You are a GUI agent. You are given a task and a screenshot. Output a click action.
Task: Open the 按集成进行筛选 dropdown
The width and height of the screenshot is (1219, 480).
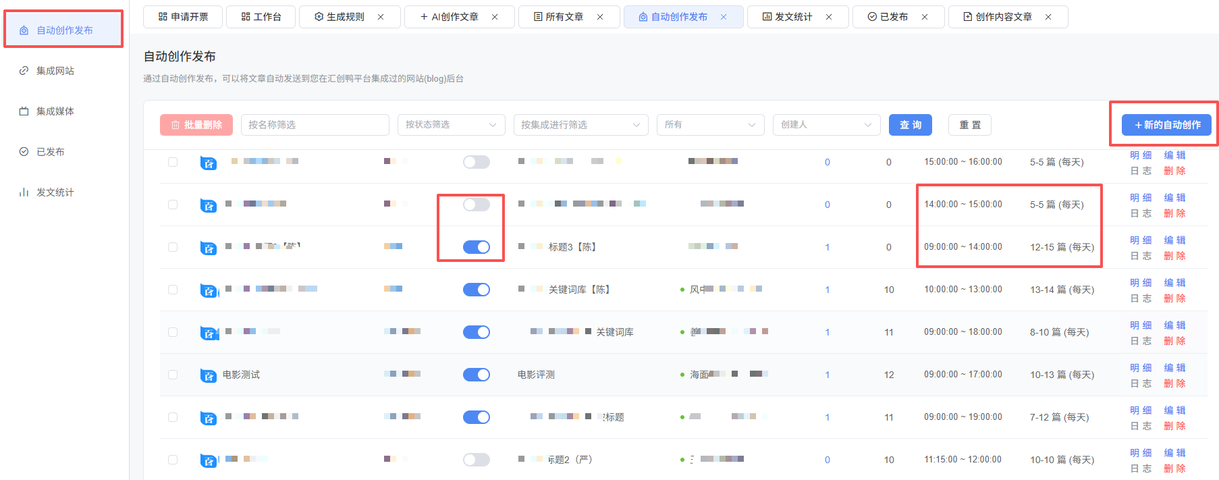tap(580, 125)
